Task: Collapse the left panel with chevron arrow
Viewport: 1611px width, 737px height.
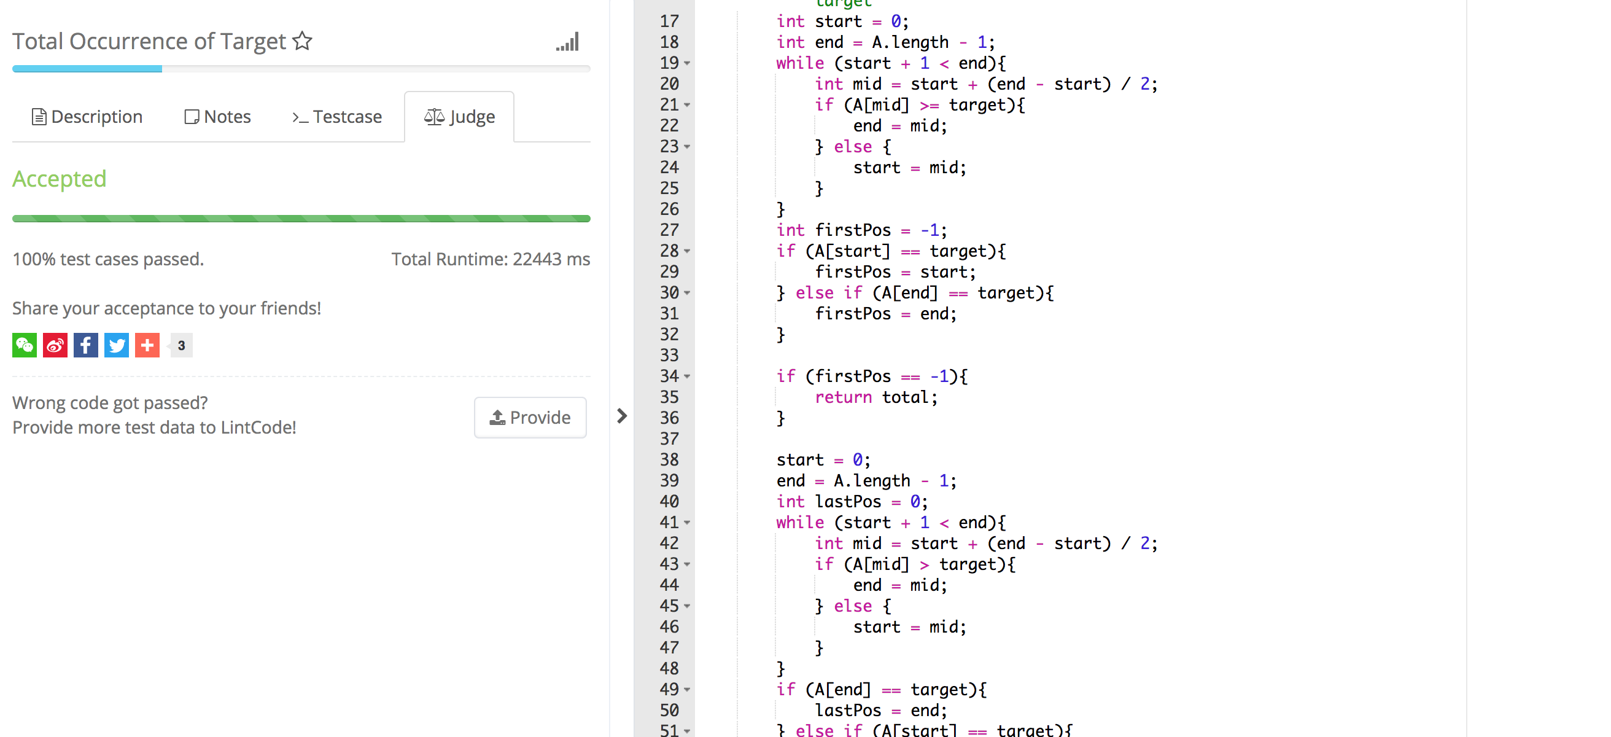Action: (x=622, y=416)
